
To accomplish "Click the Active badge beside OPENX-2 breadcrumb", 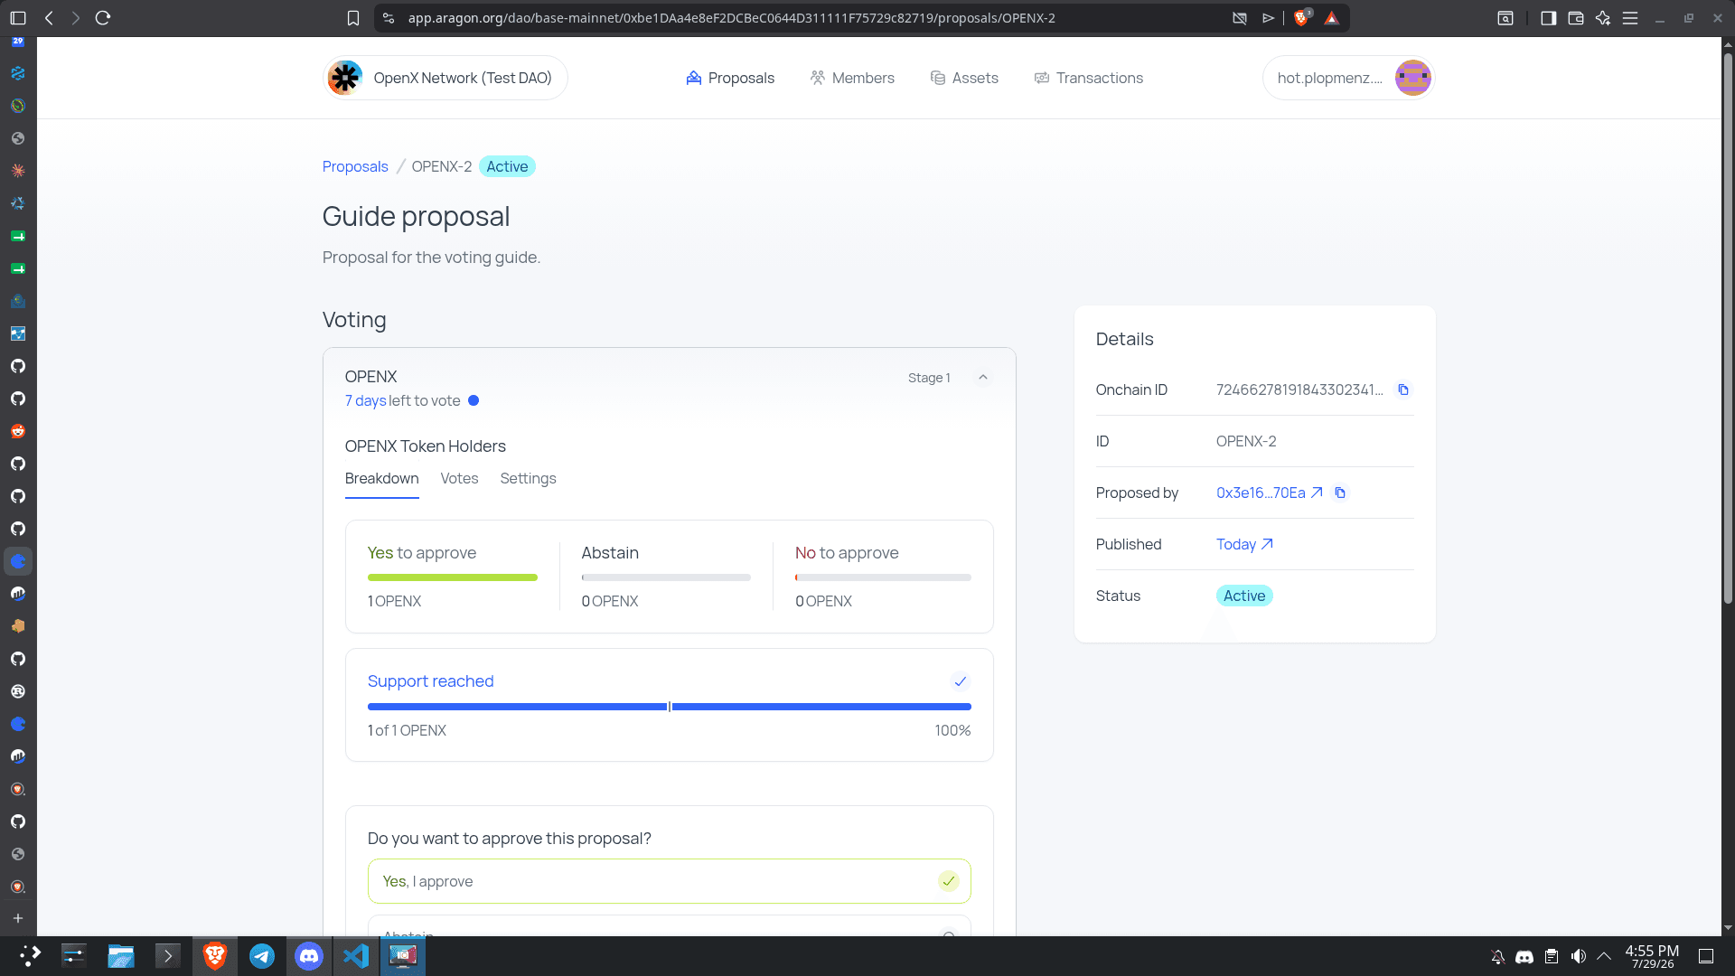I will pos(507,166).
